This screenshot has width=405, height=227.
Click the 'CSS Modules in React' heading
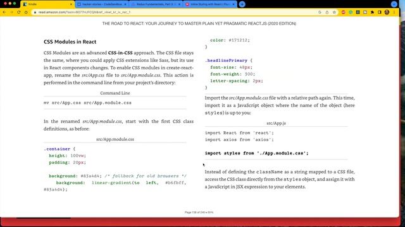pos(70,42)
